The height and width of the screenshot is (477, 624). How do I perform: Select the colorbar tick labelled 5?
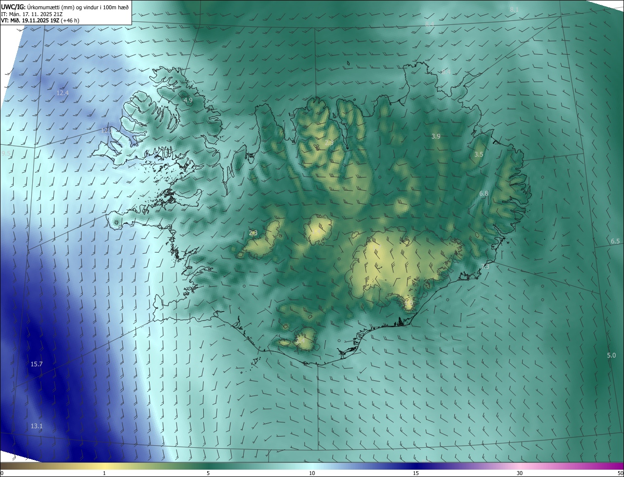[x=208, y=473]
